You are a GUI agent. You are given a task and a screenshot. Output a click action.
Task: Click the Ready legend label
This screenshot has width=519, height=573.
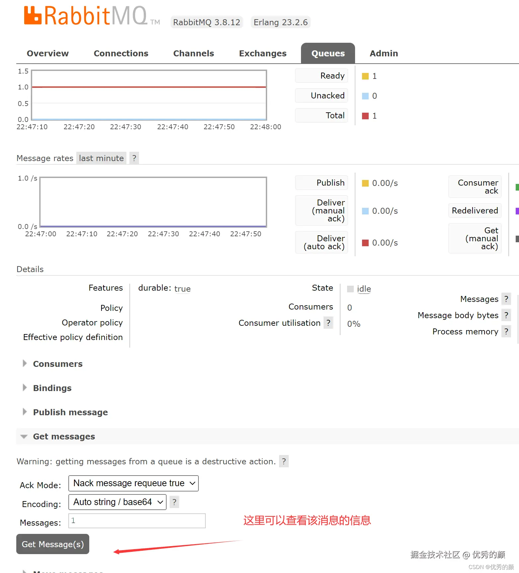322,76
